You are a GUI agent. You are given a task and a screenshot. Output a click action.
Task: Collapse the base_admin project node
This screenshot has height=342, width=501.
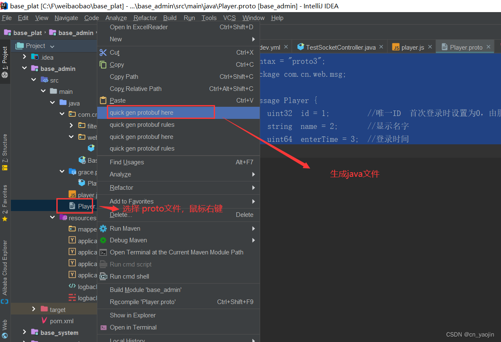(24, 68)
